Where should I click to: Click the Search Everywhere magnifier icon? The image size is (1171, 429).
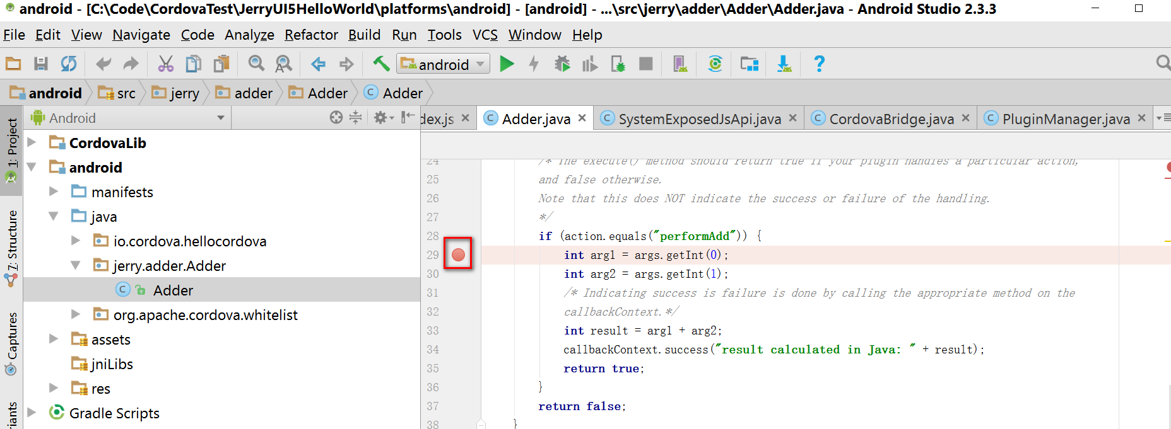click(1163, 62)
